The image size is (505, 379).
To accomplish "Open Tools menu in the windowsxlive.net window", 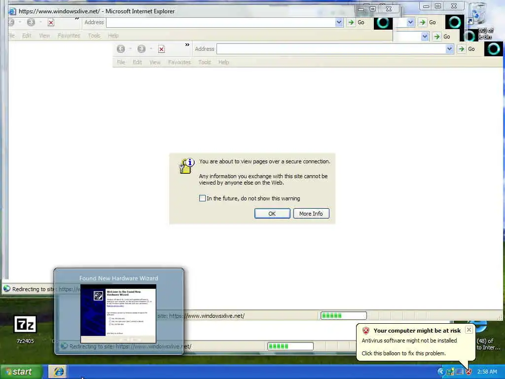I will (x=94, y=36).
